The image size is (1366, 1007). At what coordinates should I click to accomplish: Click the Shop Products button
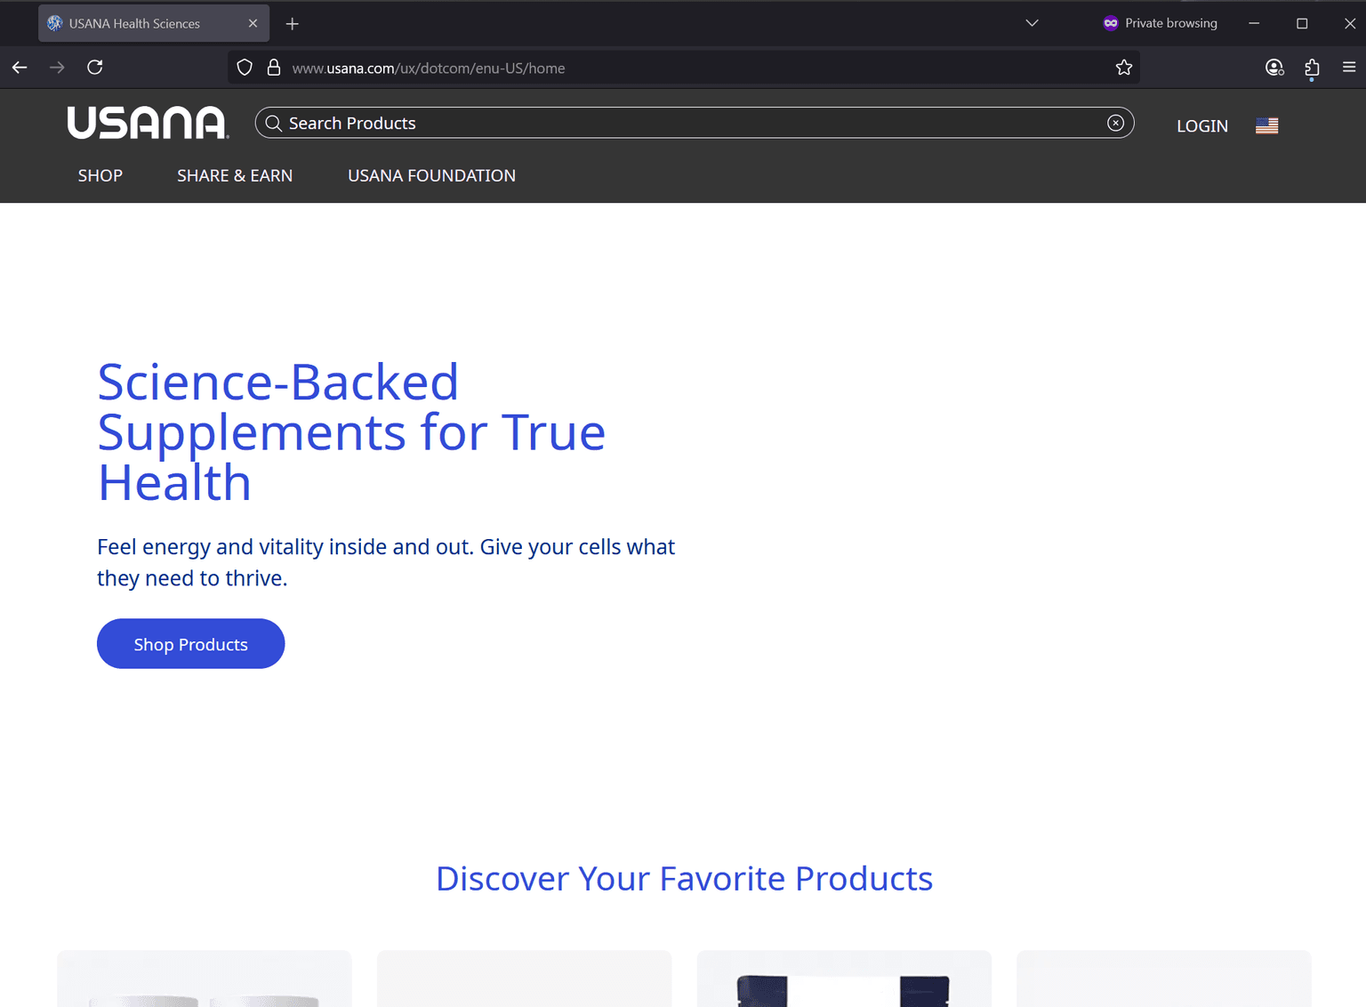190,643
